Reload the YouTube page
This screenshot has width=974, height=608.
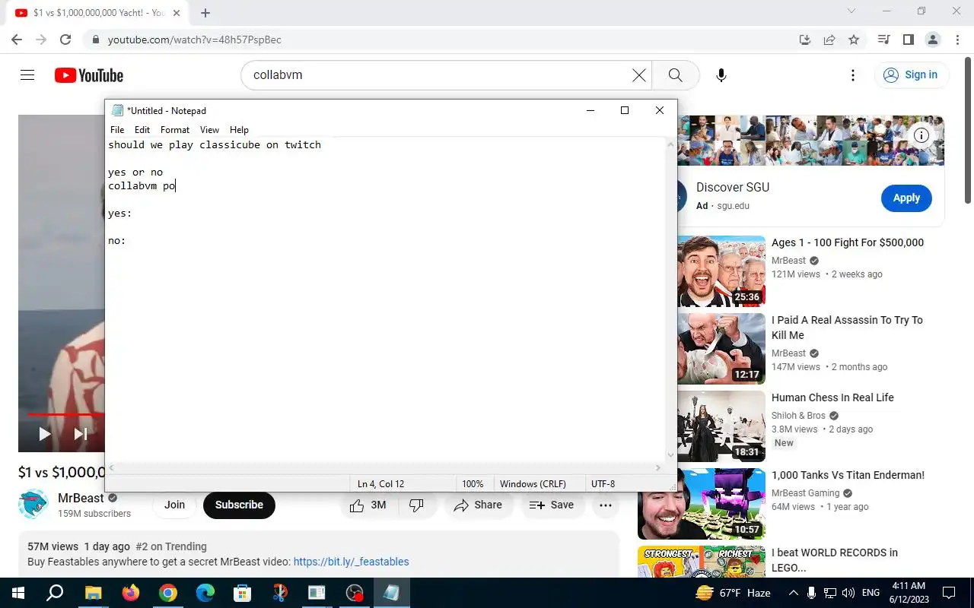tap(65, 40)
